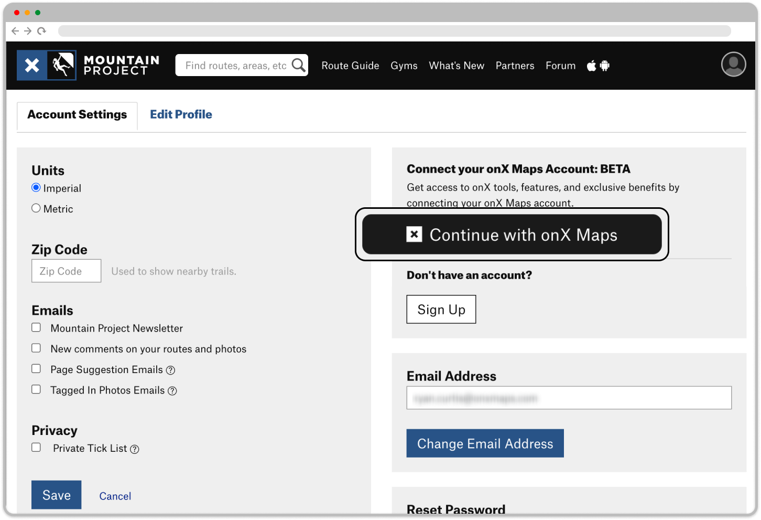Toggle Tagged In Photos Emails checkbox

coord(36,389)
